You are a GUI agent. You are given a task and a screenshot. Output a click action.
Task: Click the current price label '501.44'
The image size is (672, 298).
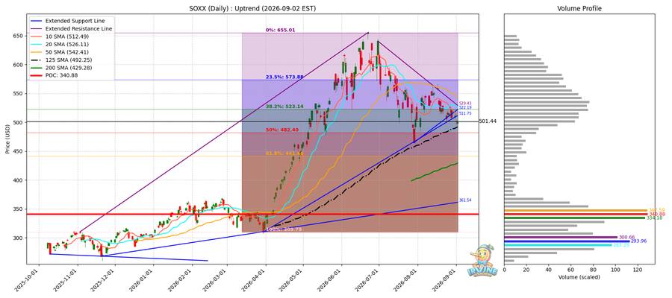pos(488,121)
